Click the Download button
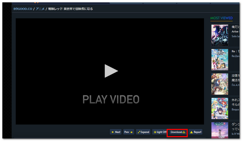This screenshot has height=141, width=242. point(178,132)
